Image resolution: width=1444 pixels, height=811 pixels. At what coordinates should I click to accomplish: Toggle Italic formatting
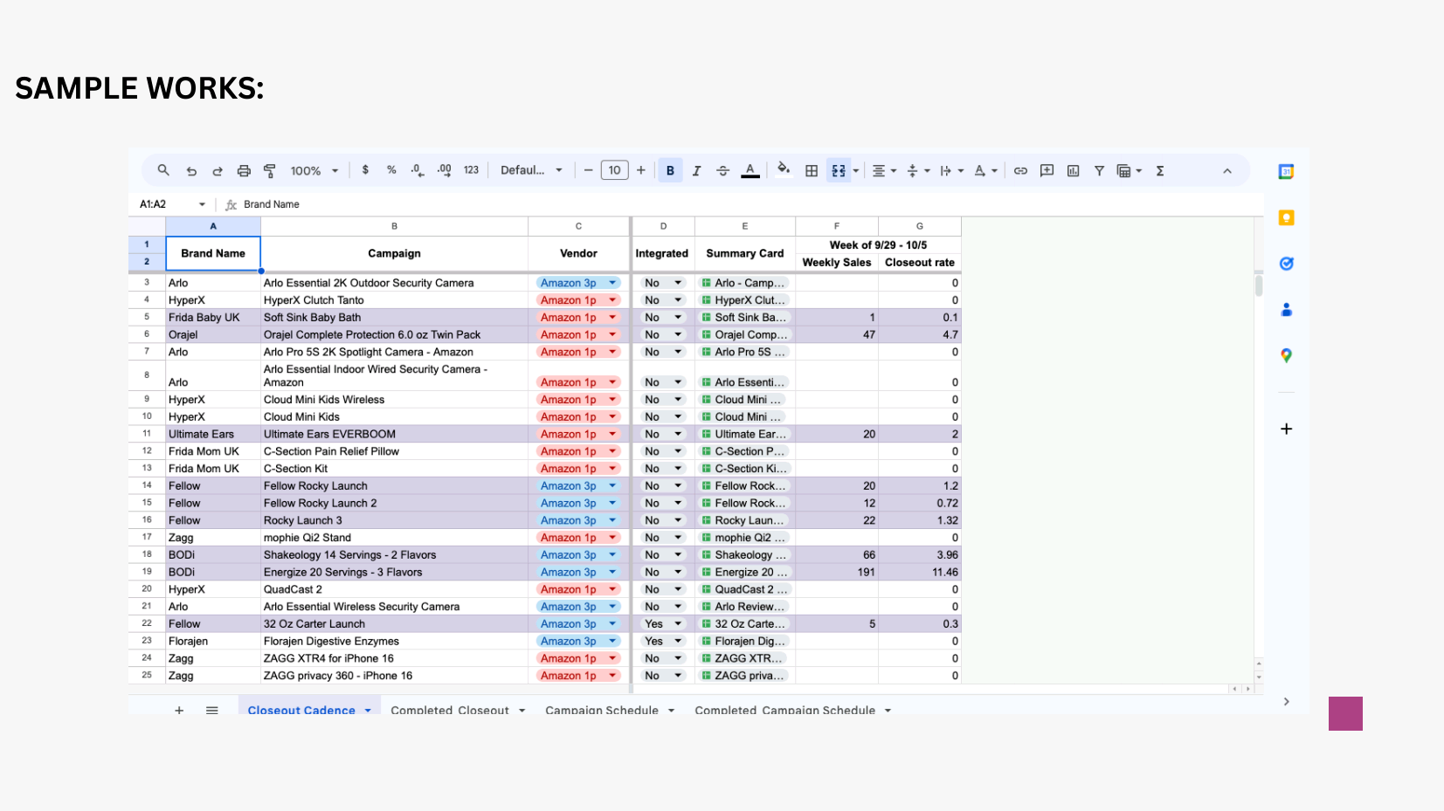(696, 171)
